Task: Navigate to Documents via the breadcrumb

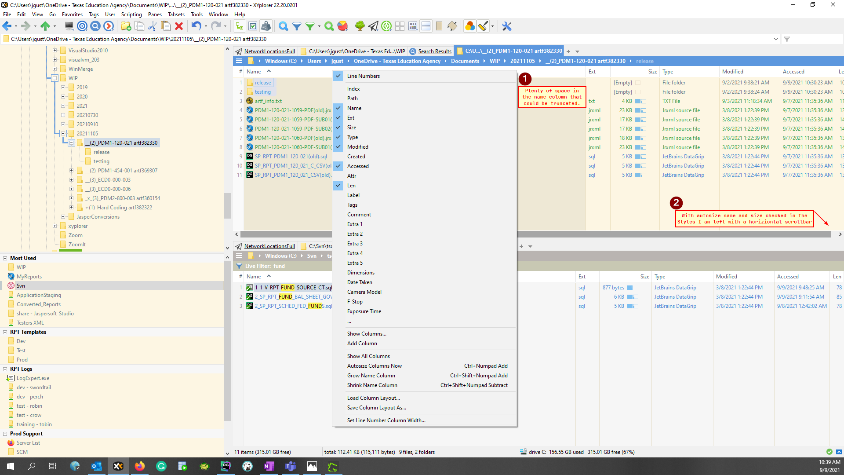Action: [x=465, y=61]
